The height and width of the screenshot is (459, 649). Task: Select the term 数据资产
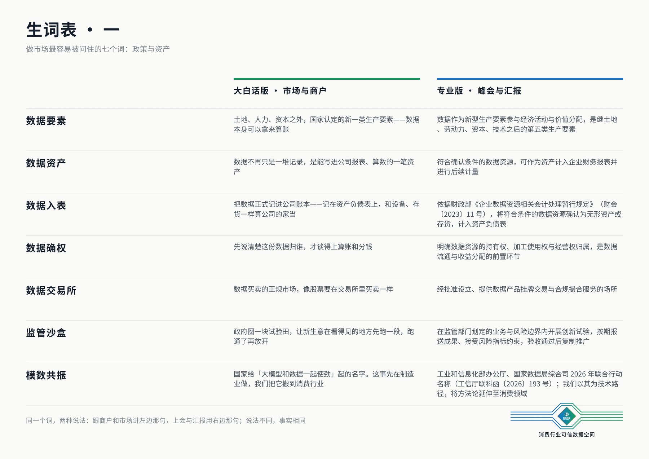point(46,163)
